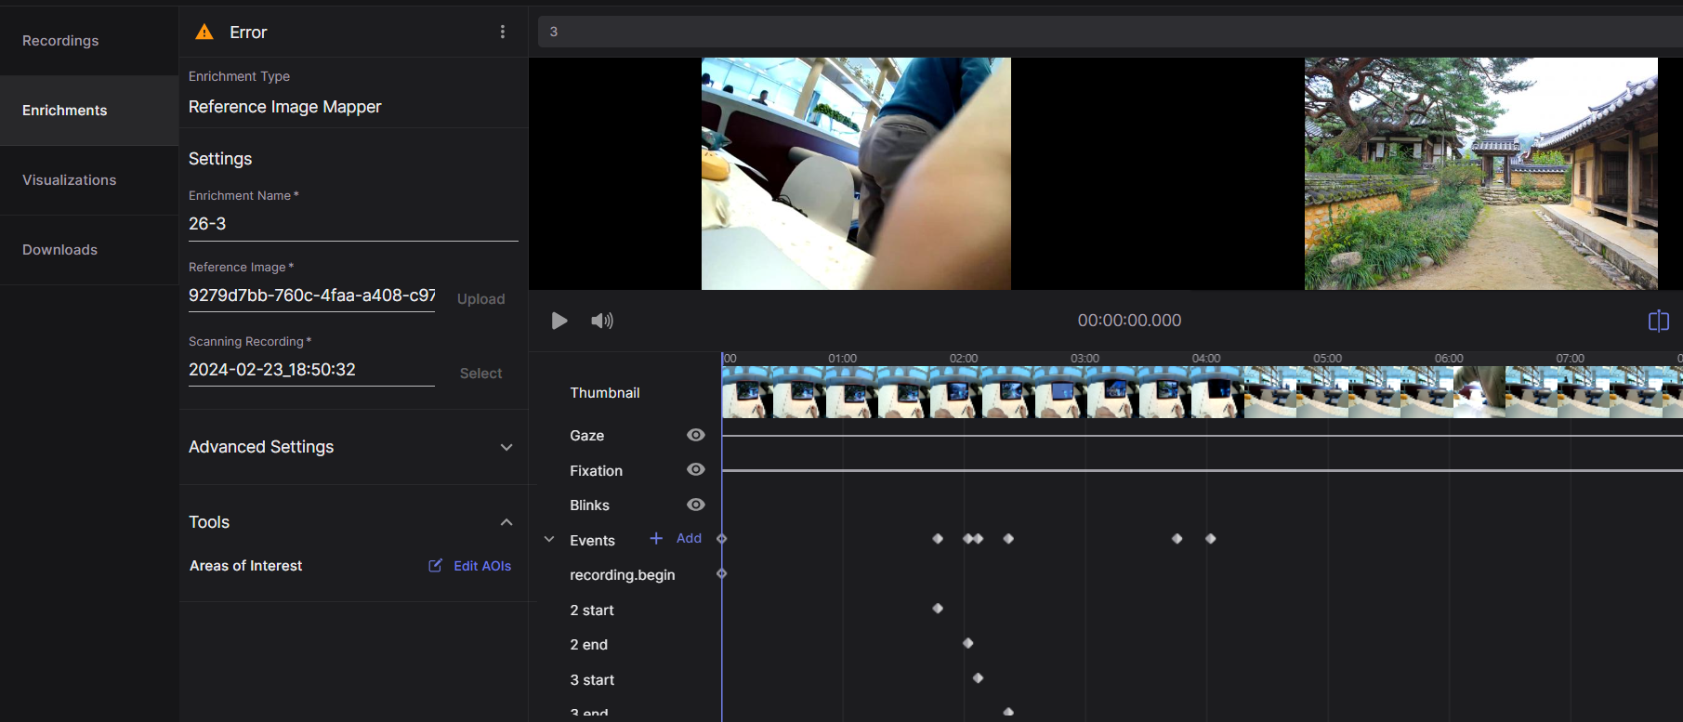Select the '2 start' event row label
1683x722 pixels.
[592, 610]
